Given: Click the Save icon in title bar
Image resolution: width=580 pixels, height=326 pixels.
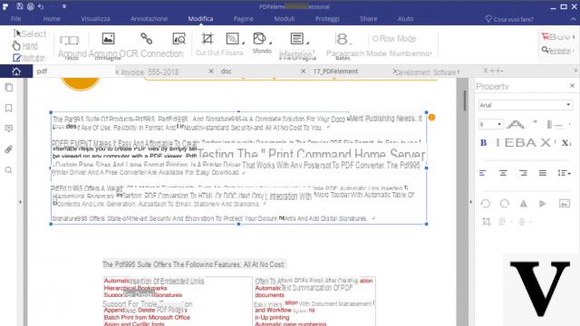Looking at the screenshot, I should pyautogui.click(x=20, y=6).
